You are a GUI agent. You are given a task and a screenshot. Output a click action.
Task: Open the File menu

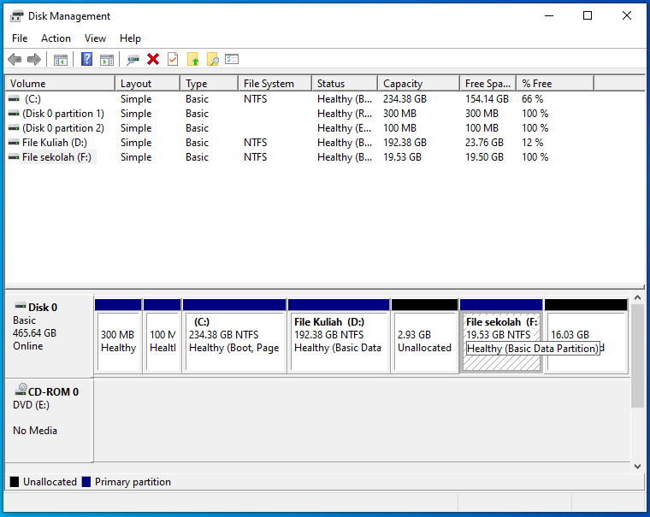pyautogui.click(x=20, y=38)
